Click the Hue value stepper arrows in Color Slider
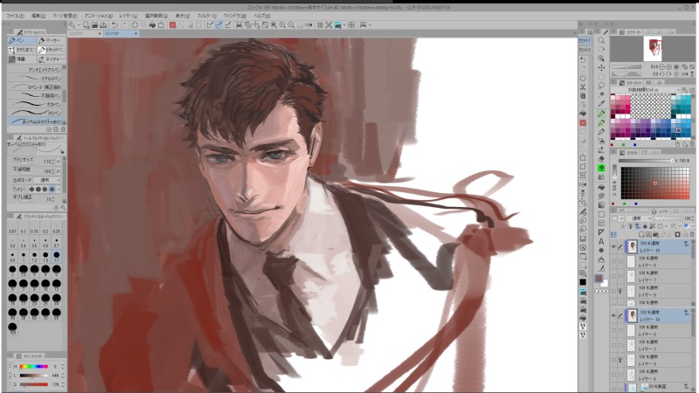699x393 pixels. [x=63, y=366]
